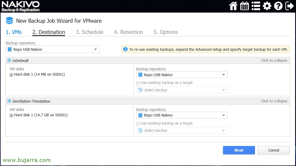
Task: Click the repository icon in m0n0wall's repository box
Action: 140,75
